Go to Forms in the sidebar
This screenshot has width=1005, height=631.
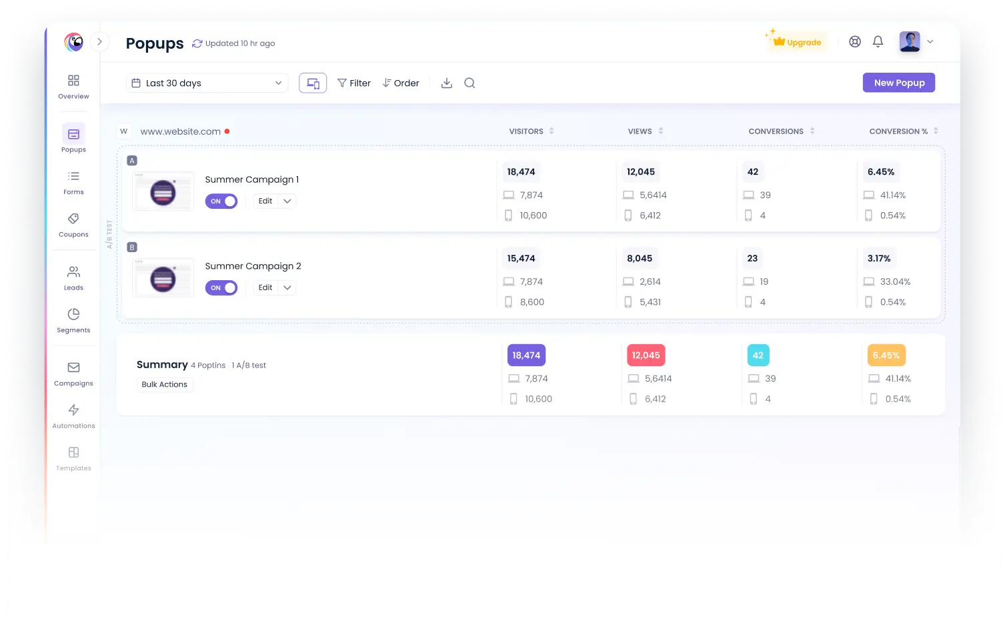(x=73, y=183)
